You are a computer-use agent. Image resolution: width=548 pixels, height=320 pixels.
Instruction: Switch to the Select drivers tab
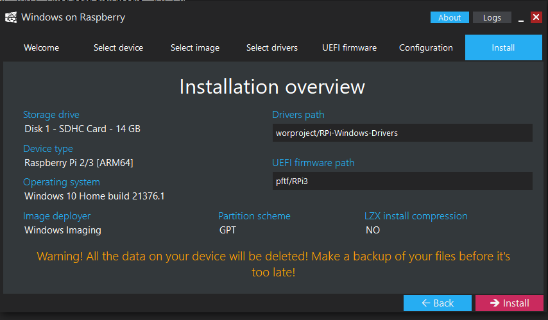click(272, 47)
